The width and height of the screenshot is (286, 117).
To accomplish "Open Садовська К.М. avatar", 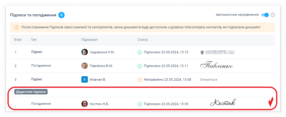I will [84, 52].
